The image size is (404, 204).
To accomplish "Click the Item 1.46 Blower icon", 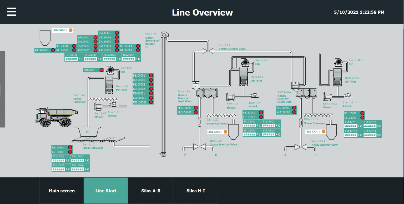I will (x=231, y=97).
